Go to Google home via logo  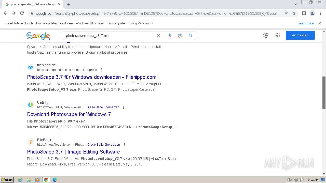click(x=38, y=36)
